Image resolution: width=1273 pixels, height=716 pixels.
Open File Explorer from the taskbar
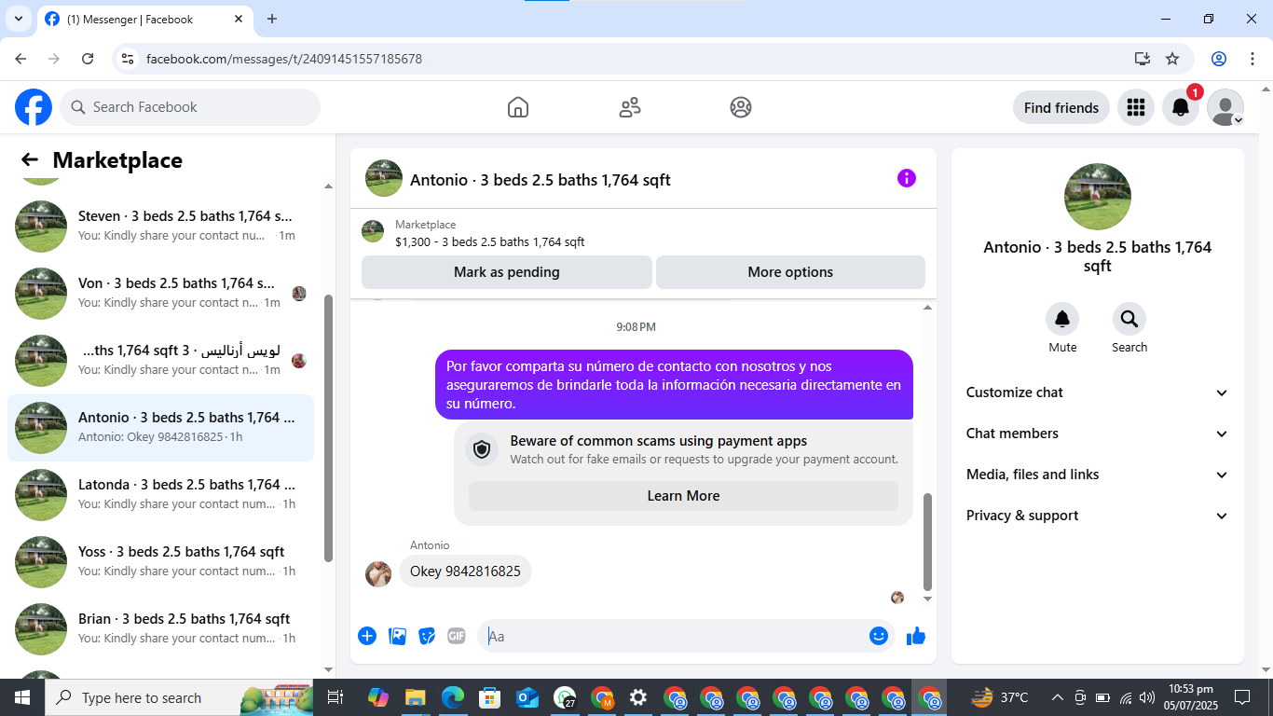(x=416, y=697)
